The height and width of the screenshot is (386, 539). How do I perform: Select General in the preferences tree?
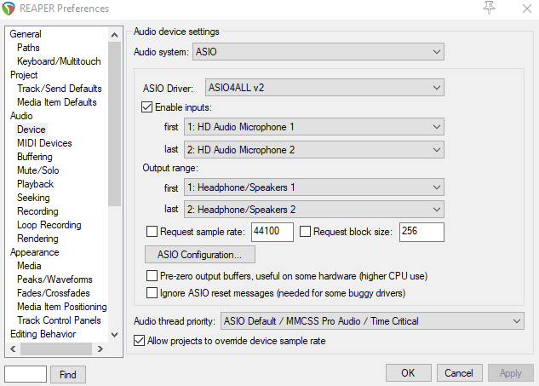click(x=26, y=34)
